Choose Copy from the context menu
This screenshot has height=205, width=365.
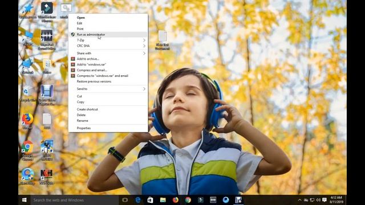tap(108, 102)
